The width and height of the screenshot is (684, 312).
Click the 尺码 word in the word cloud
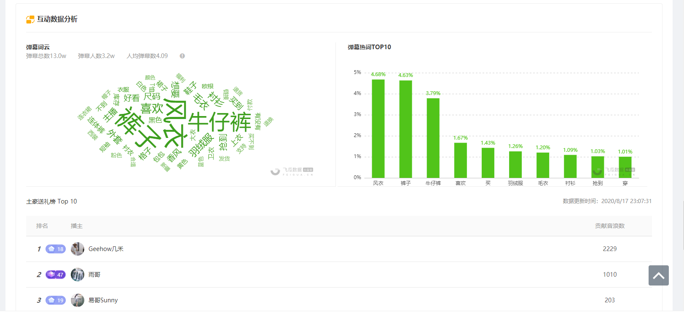(x=152, y=96)
